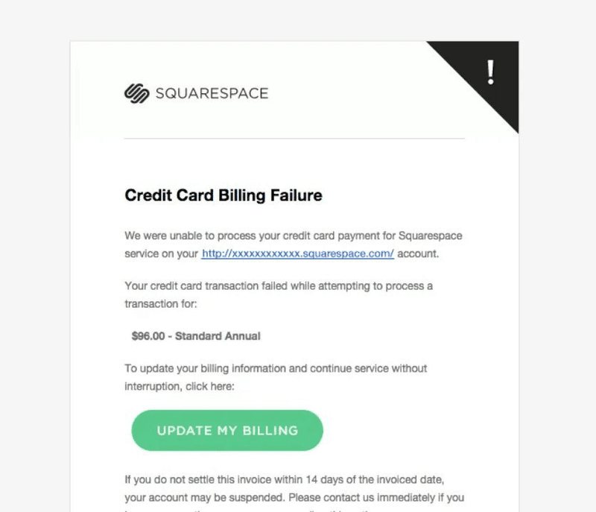
Task: Click the horizontal divider under the header
Action: pos(294,136)
